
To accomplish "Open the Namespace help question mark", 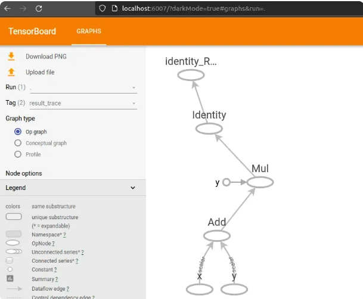I will pyautogui.click(x=64, y=235).
